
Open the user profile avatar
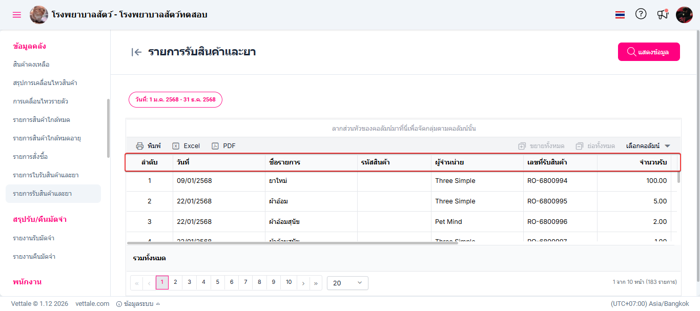[x=684, y=15]
